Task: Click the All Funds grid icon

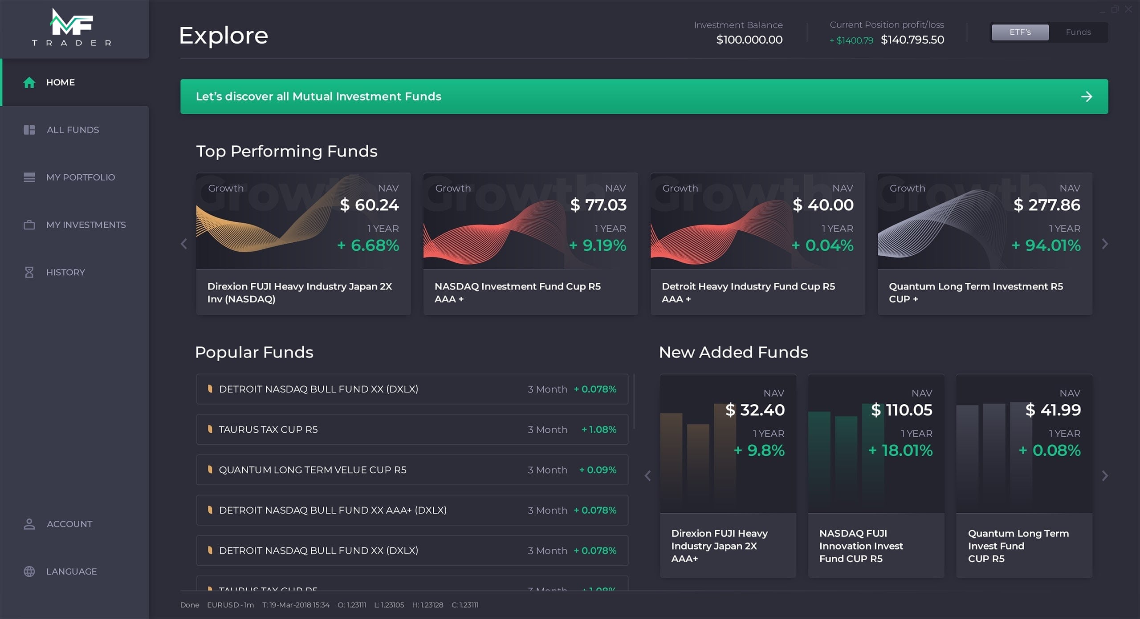Action: pyautogui.click(x=29, y=130)
